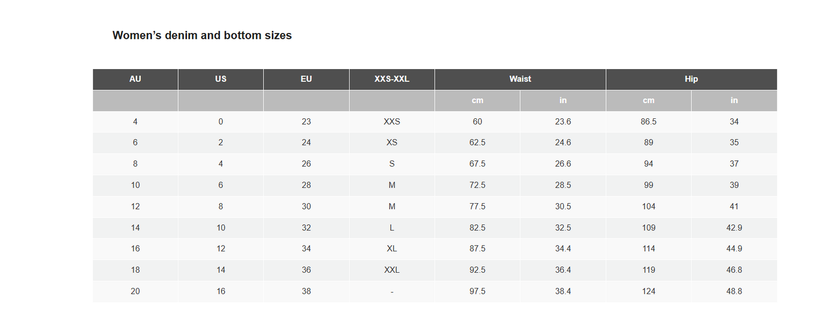This screenshot has height=323, width=837.
Task: Click the AU column header
Action: point(135,79)
